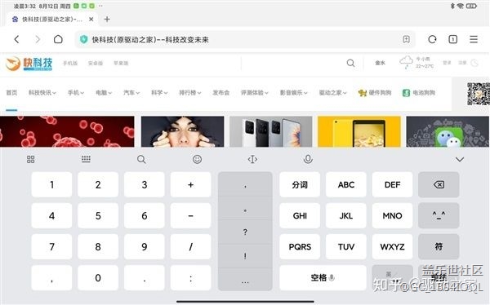Open the emoji smiley panel

pos(197,160)
